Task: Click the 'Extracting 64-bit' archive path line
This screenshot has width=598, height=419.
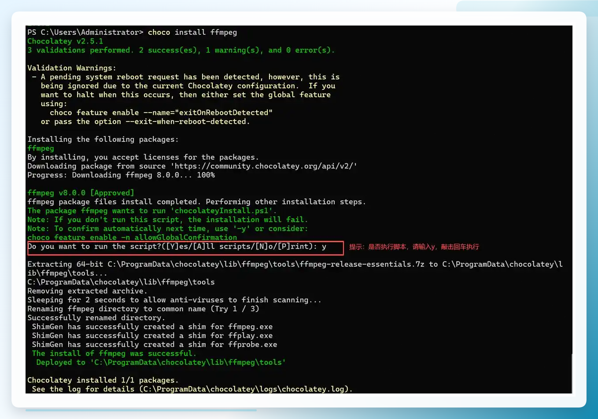Action: point(295,268)
